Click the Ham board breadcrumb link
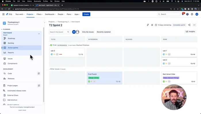The width and height of the screenshot is (201, 114). click(x=76, y=22)
